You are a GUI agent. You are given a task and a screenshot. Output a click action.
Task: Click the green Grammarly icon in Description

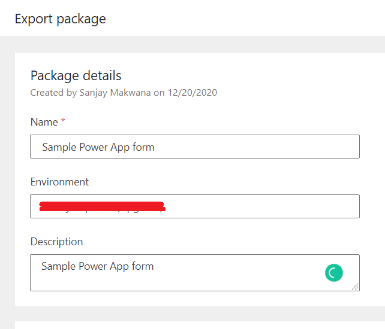click(x=334, y=273)
